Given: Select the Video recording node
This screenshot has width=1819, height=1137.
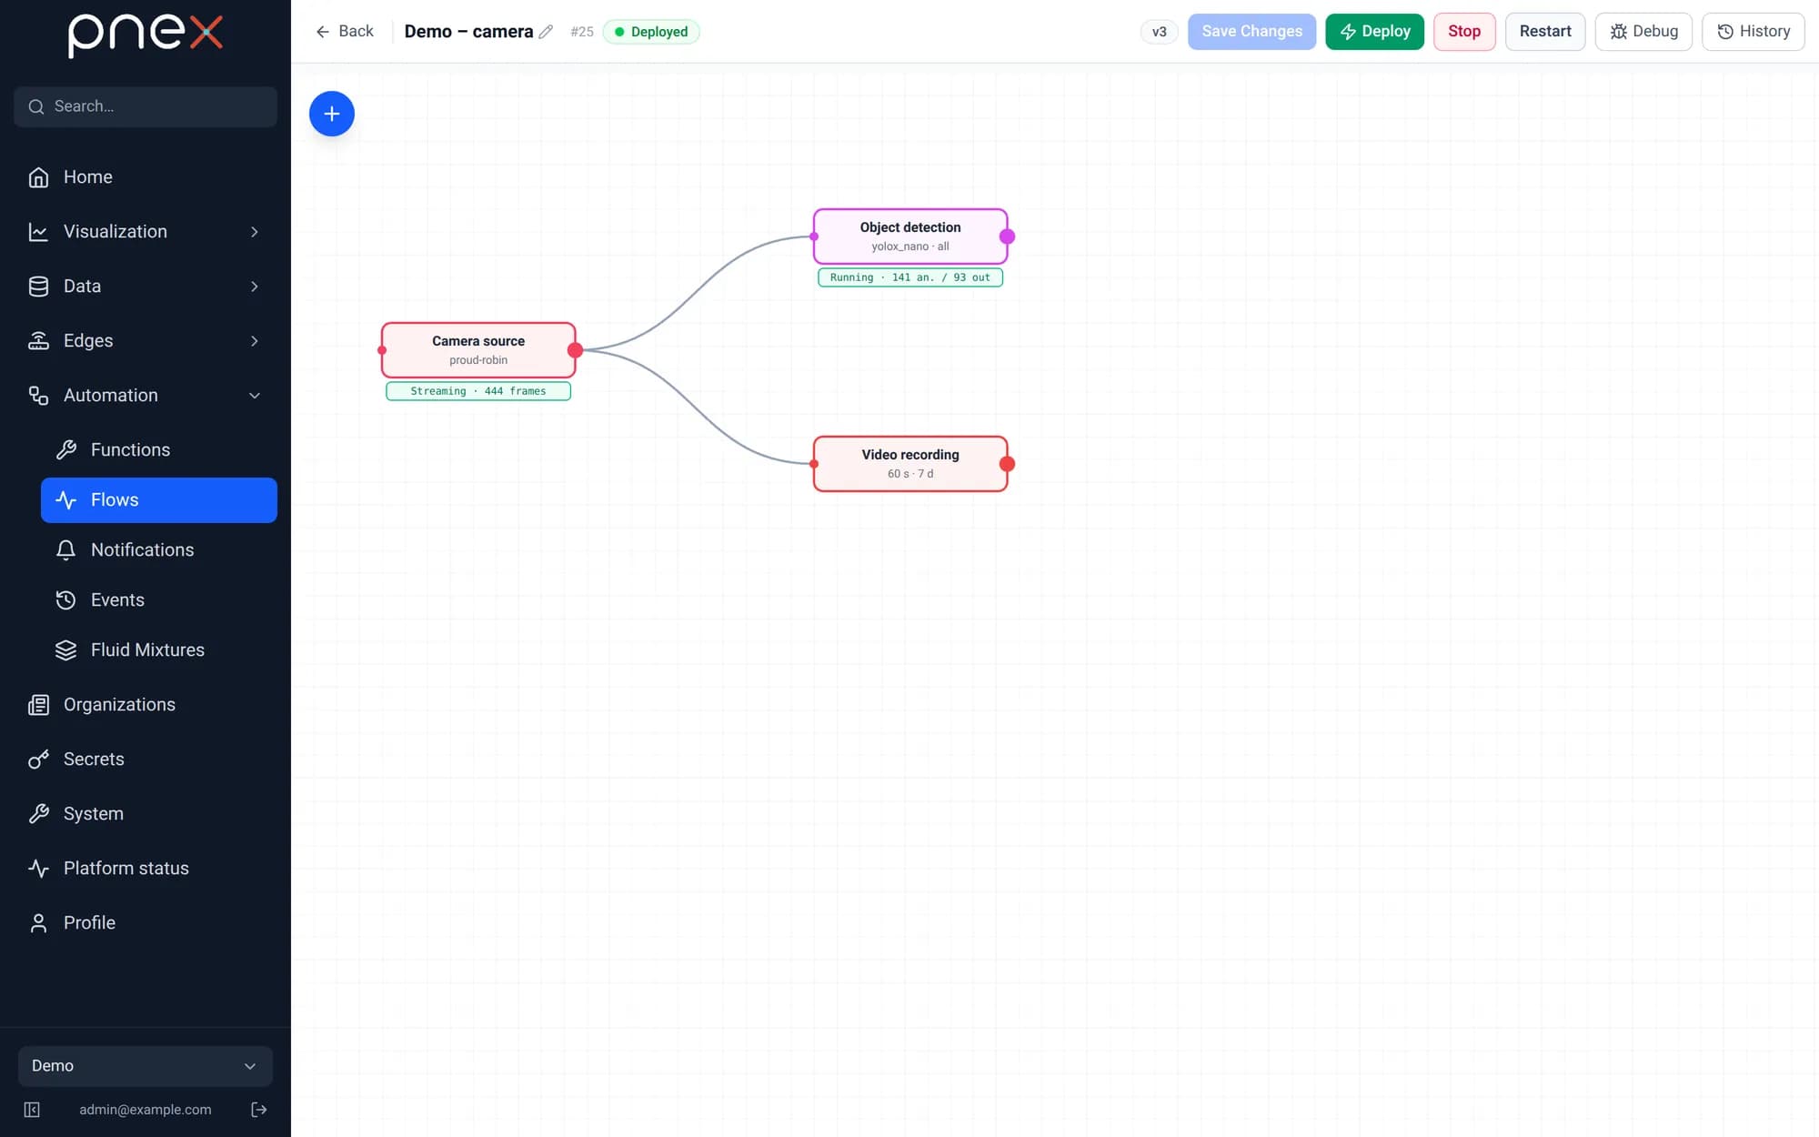Looking at the screenshot, I should click(910, 464).
